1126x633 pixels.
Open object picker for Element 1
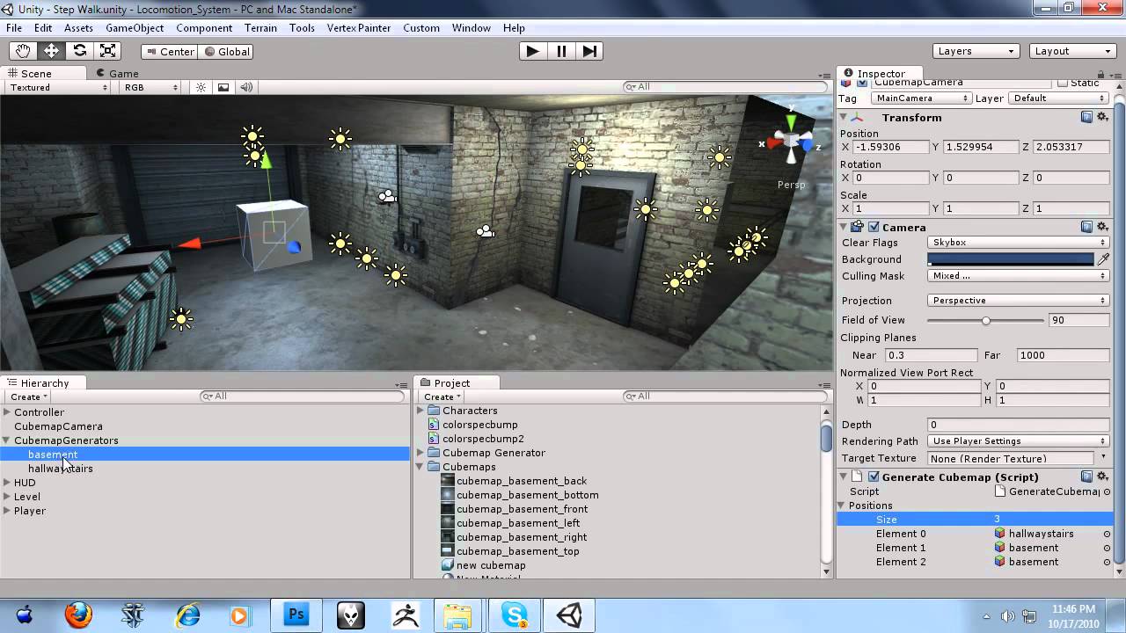point(1107,548)
